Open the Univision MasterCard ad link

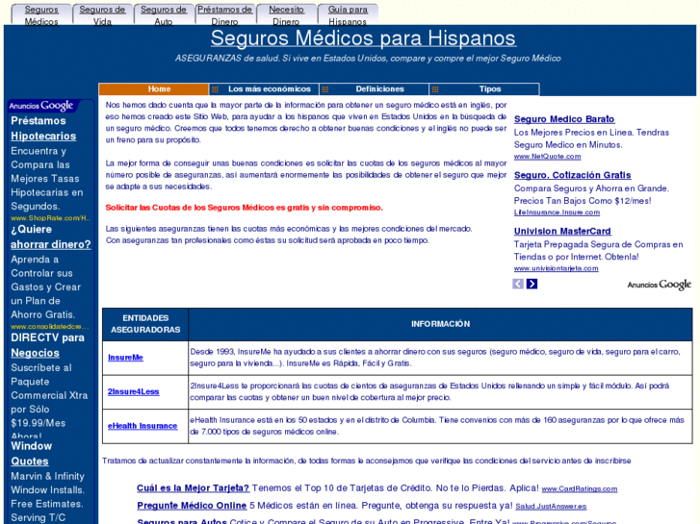(562, 231)
